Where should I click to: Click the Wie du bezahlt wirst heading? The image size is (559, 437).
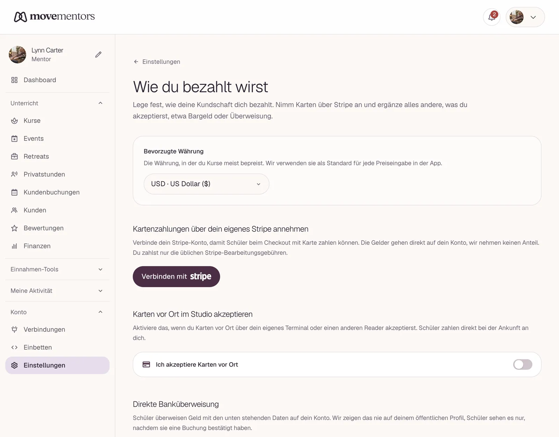[201, 87]
